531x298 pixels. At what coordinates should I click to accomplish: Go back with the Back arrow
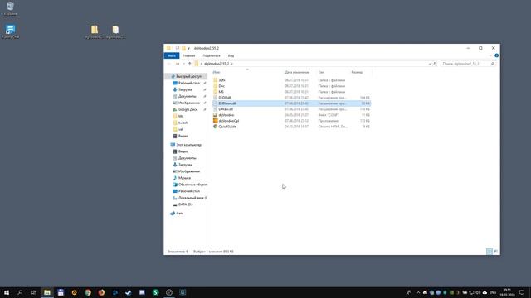pos(169,64)
